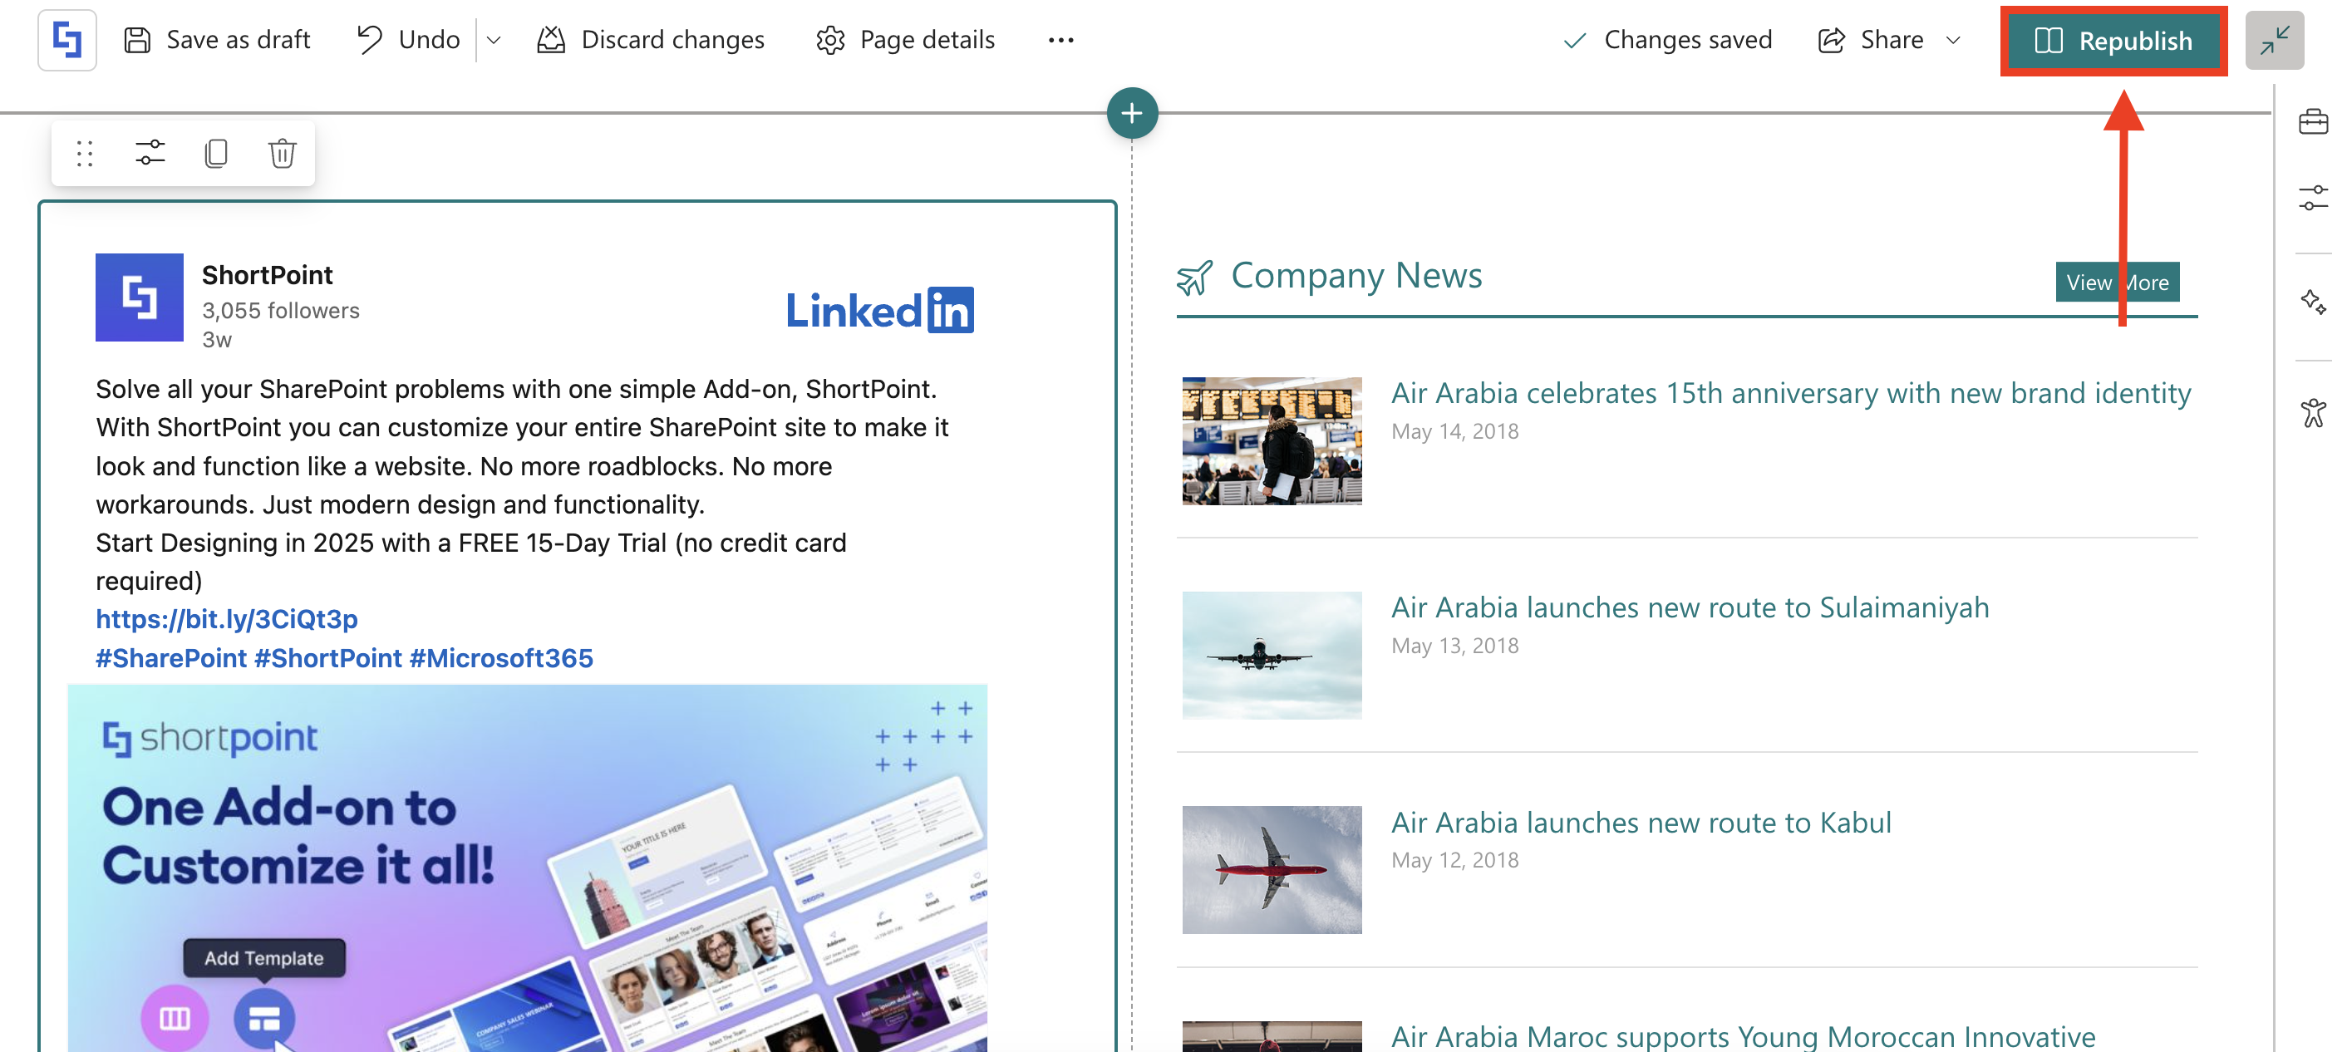The width and height of the screenshot is (2347, 1052).
Task: Open the more options ellipsis menu
Action: [x=1060, y=40]
